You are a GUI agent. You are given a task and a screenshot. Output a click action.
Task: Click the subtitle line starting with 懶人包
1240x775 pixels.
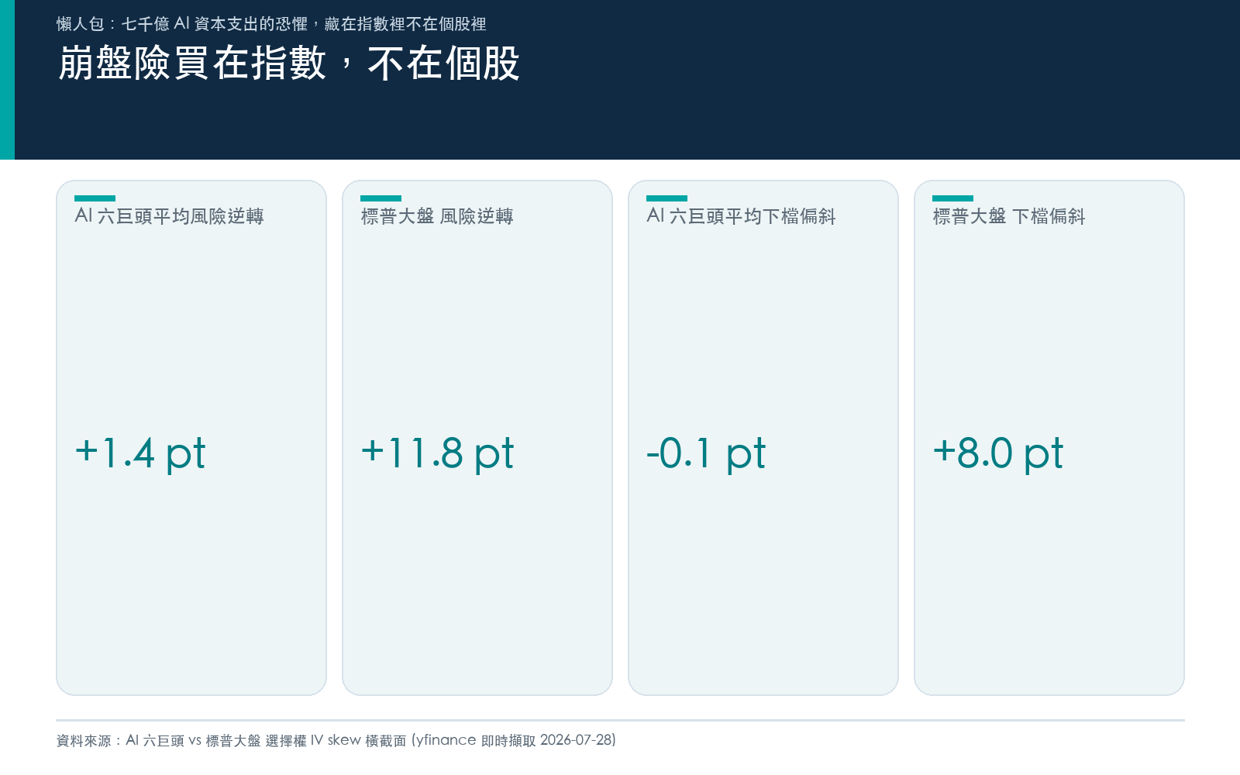point(271,24)
